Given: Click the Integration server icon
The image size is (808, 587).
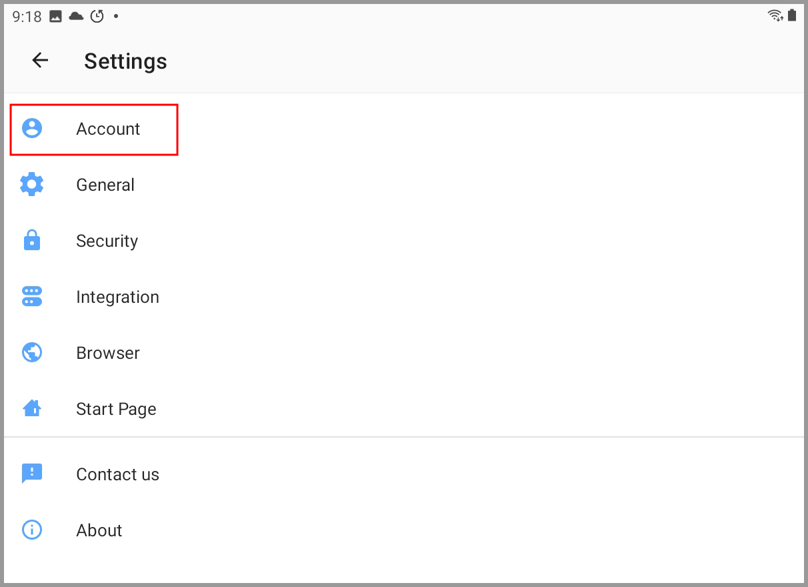Looking at the screenshot, I should pyautogui.click(x=31, y=297).
